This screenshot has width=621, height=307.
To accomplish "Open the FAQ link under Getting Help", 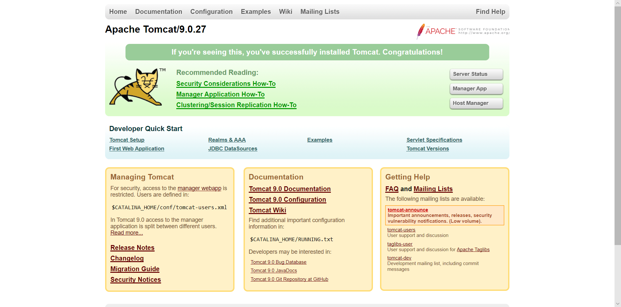I will coord(392,189).
